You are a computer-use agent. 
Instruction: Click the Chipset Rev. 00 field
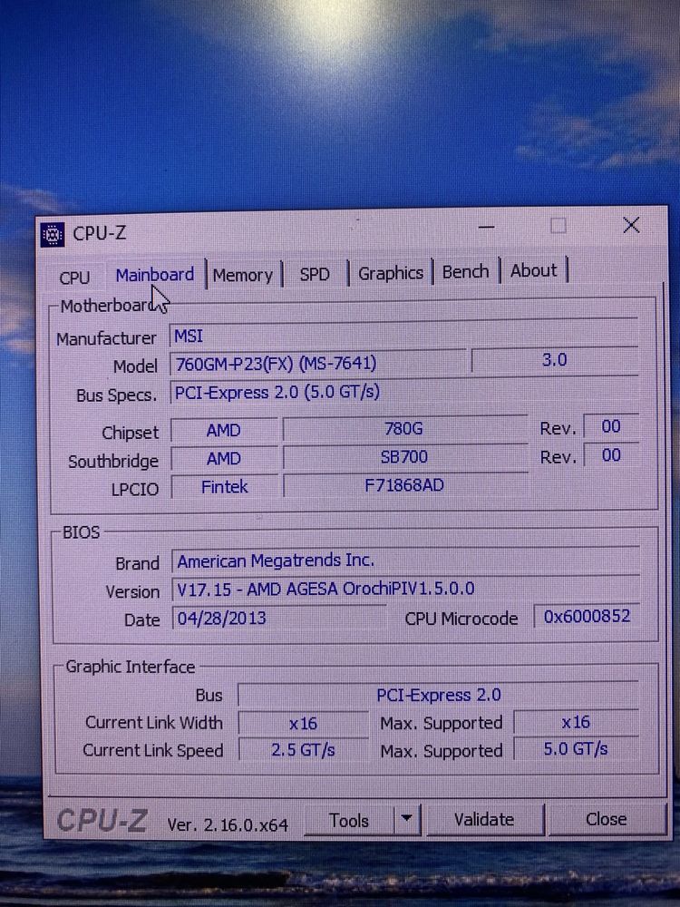(611, 427)
